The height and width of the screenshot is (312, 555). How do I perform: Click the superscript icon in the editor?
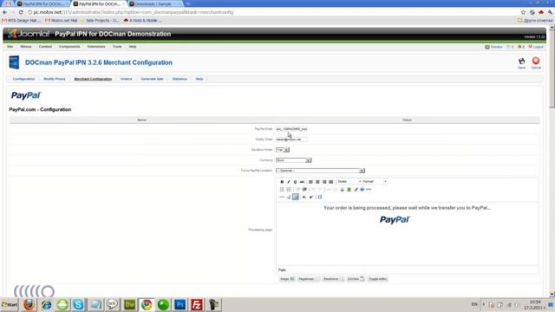(x=311, y=197)
